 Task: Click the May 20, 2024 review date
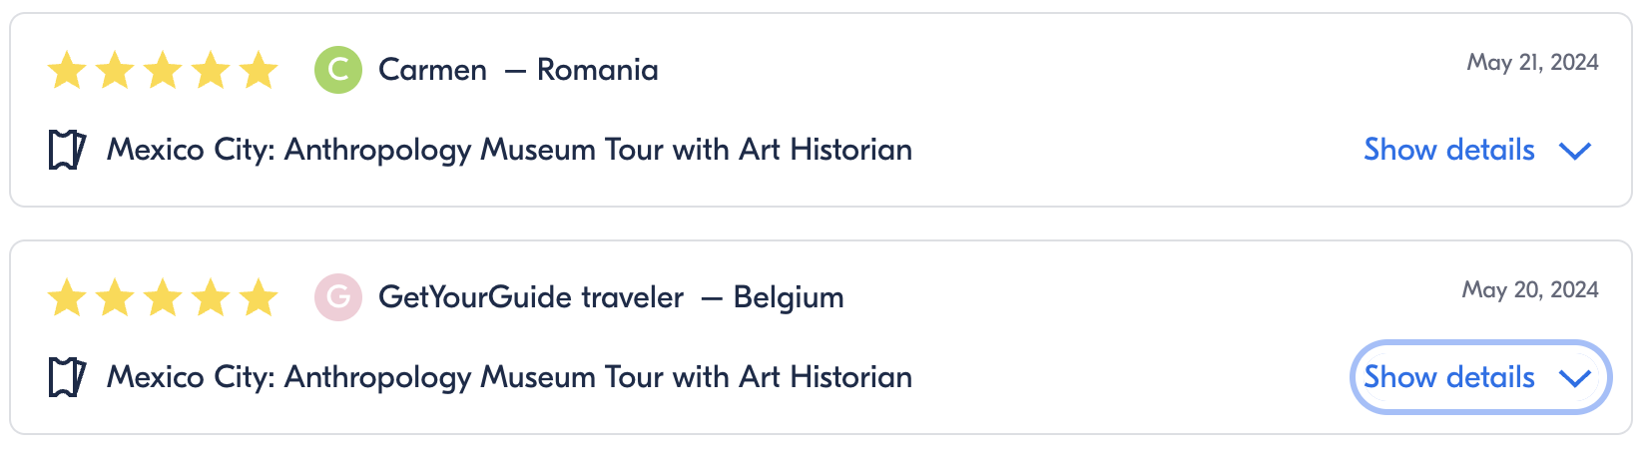tap(1530, 289)
